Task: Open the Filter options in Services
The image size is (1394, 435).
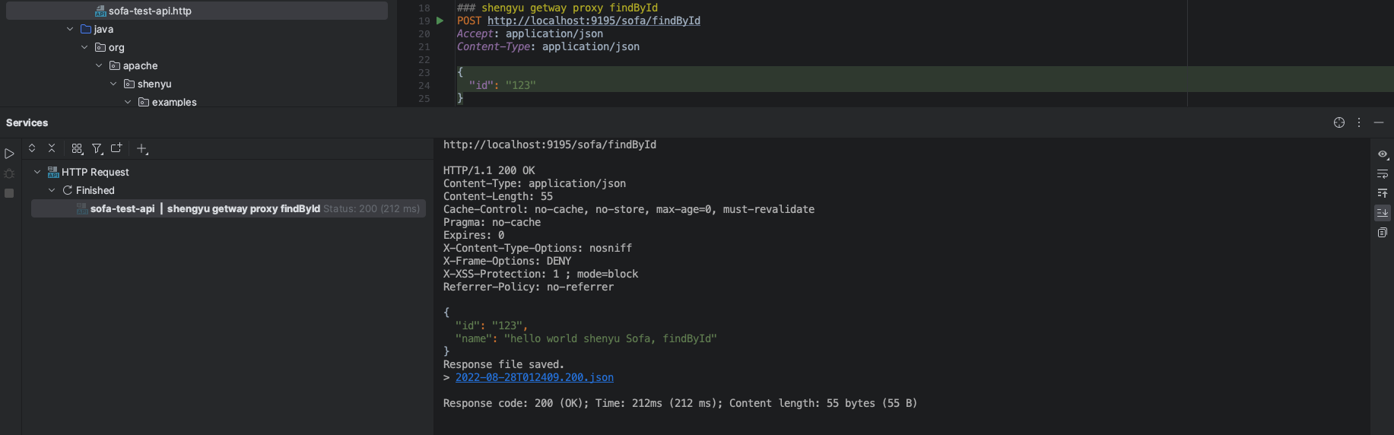Action: coord(97,149)
